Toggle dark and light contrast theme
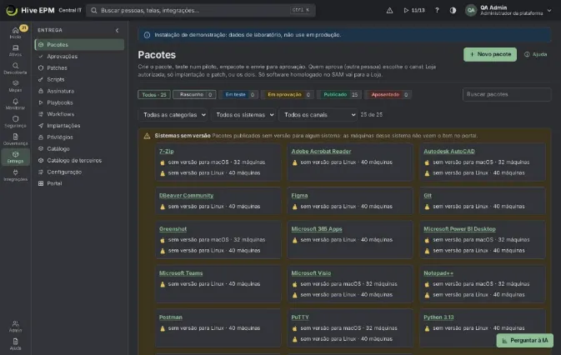Screen dimensions: 561x355 [x=453, y=10]
